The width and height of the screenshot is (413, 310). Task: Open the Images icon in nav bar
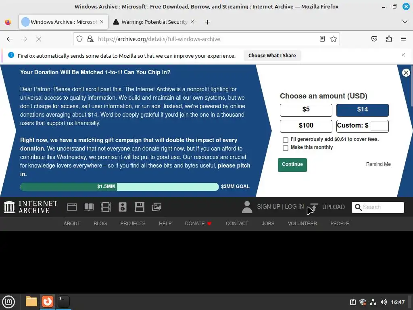click(156, 207)
